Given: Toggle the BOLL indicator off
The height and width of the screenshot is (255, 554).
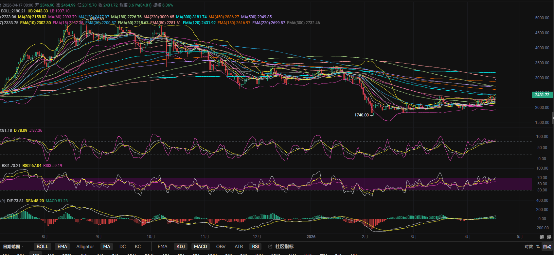Looking at the screenshot, I should click(42, 247).
